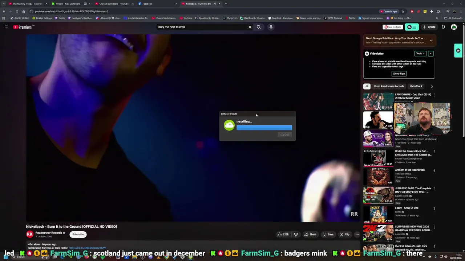The height and width of the screenshot is (261, 465).
Task: Open the more actions ellipsis under the video
Action: pyautogui.click(x=357, y=235)
